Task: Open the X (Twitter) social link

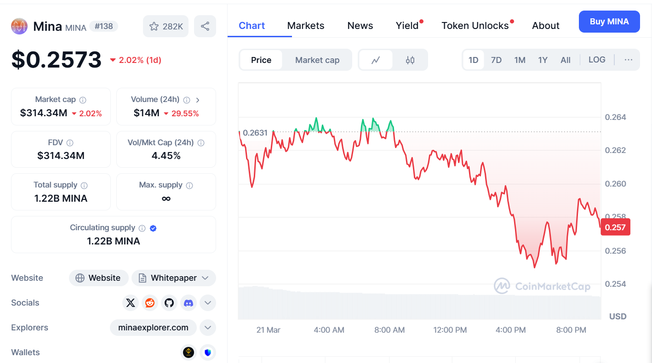Action: coord(131,303)
